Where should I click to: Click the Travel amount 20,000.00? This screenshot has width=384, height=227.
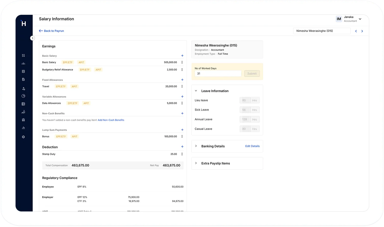171,87
